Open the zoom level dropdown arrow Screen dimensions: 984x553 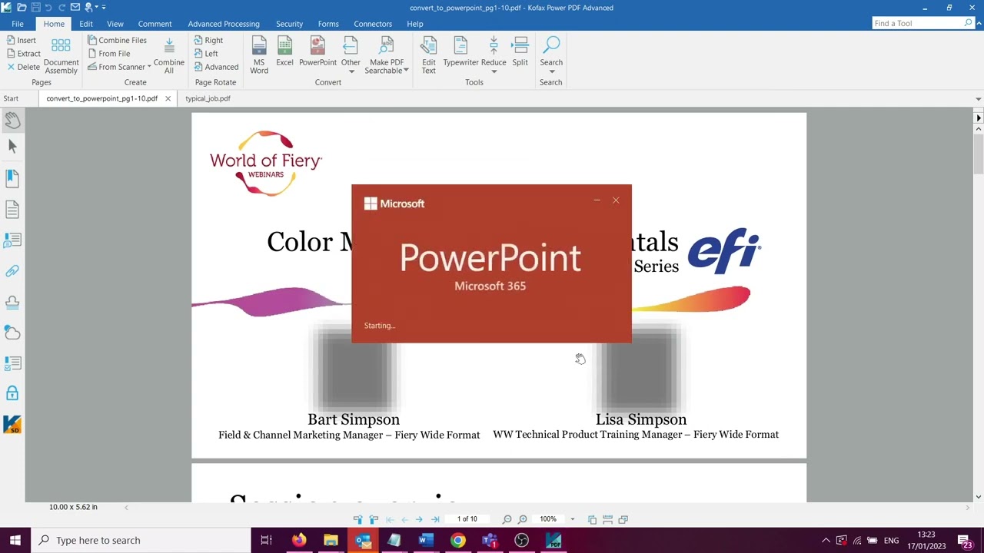click(572, 519)
